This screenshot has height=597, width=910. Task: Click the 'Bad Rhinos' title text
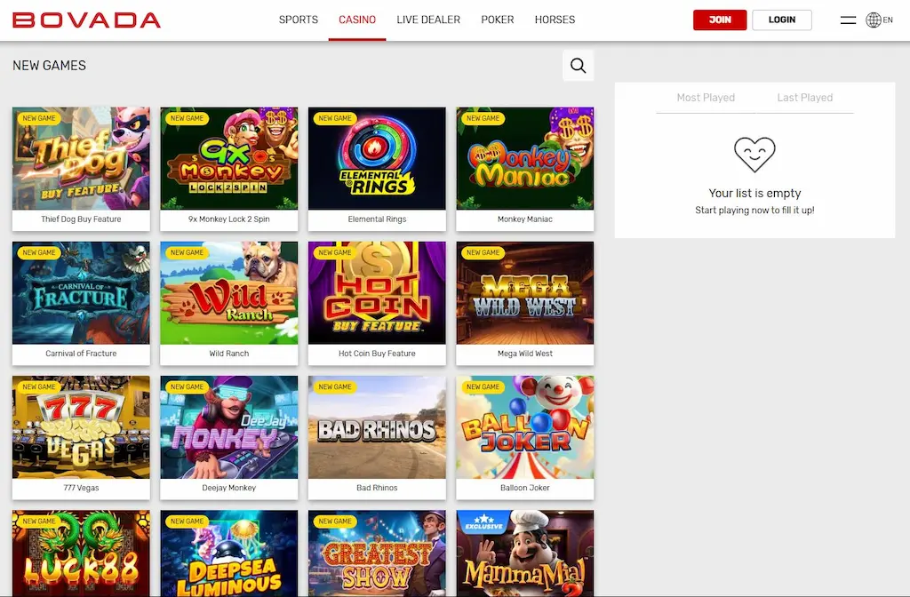pos(377,488)
